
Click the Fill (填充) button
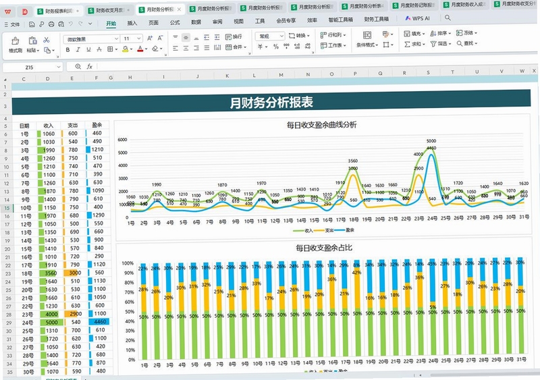(414, 34)
